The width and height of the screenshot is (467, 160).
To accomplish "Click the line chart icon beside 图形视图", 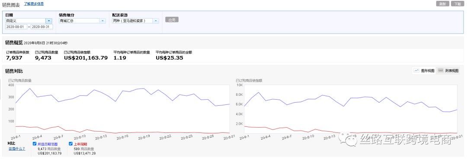I will click(417, 71).
